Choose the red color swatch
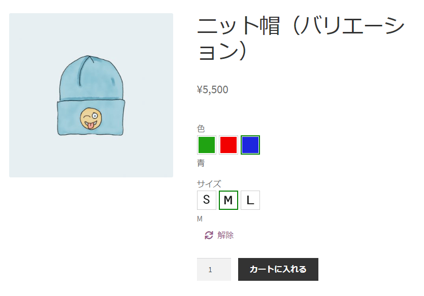The height and width of the screenshot is (296, 424). click(x=229, y=145)
